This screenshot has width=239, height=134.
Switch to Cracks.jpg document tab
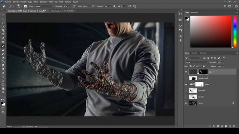click(62, 11)
